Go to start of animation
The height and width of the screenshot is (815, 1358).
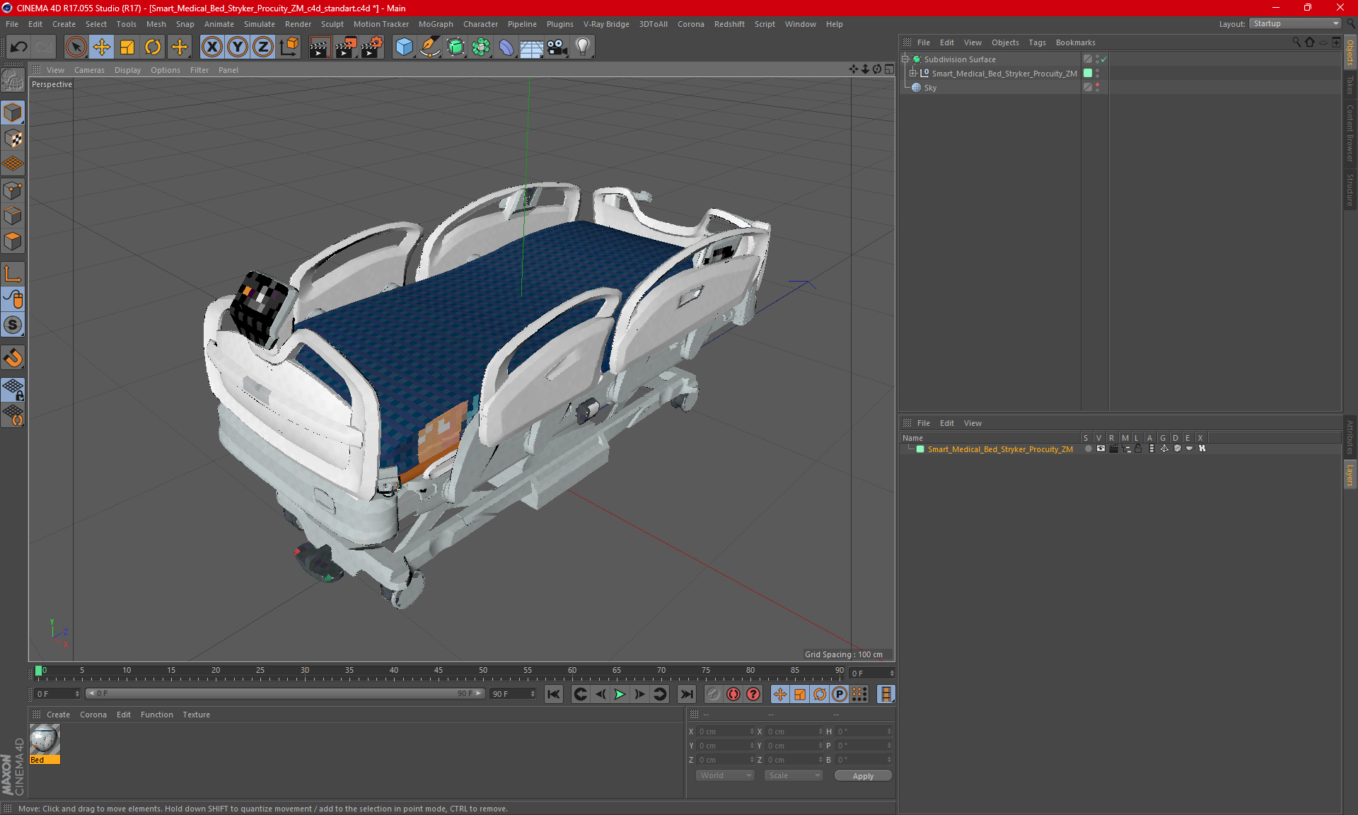[554, 694]
